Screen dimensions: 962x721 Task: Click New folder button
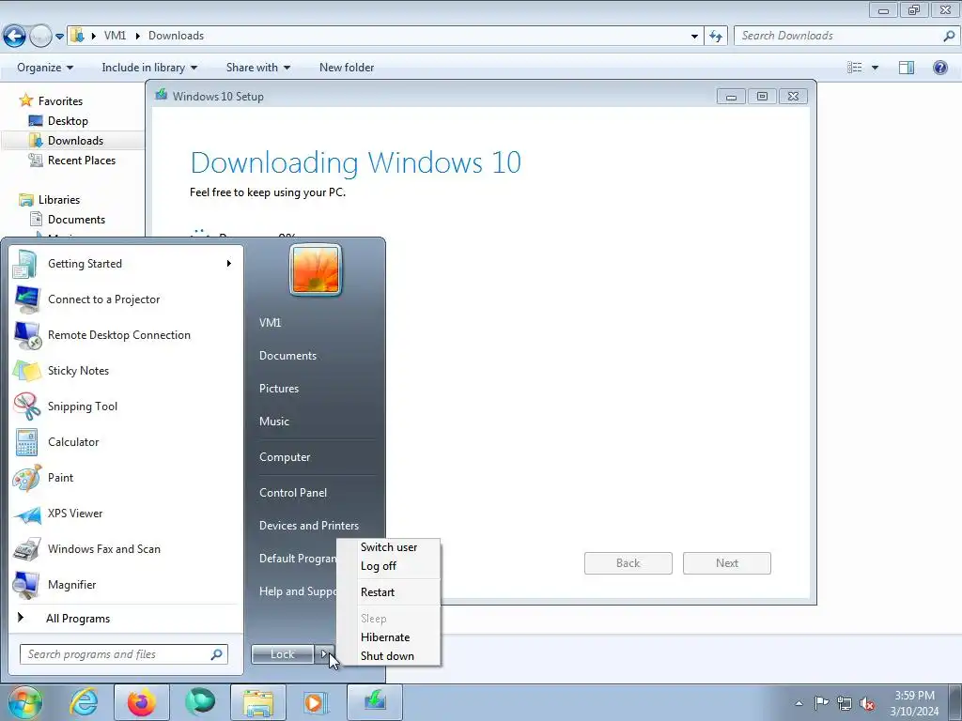click(x=347, y=68)
